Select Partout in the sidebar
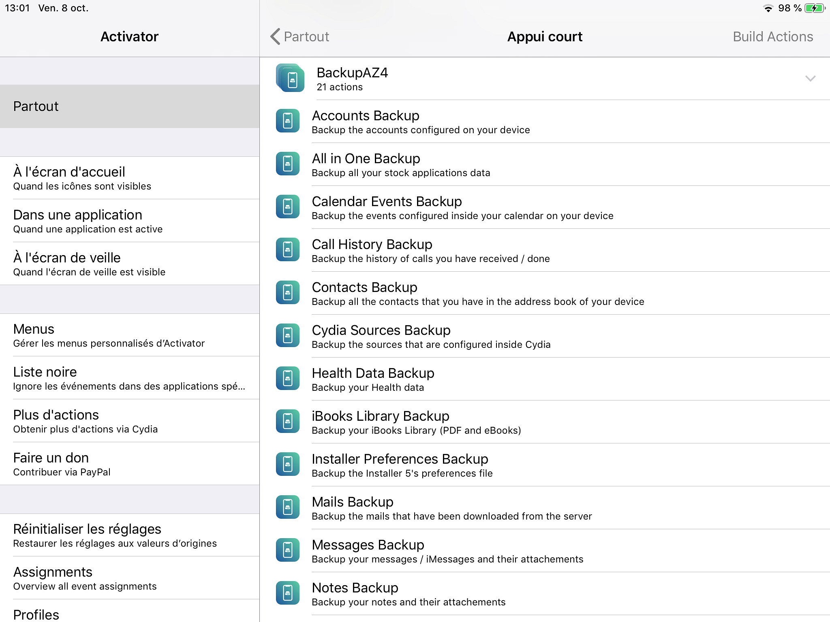This screenshot has width=830, height=622. [130, 106]
